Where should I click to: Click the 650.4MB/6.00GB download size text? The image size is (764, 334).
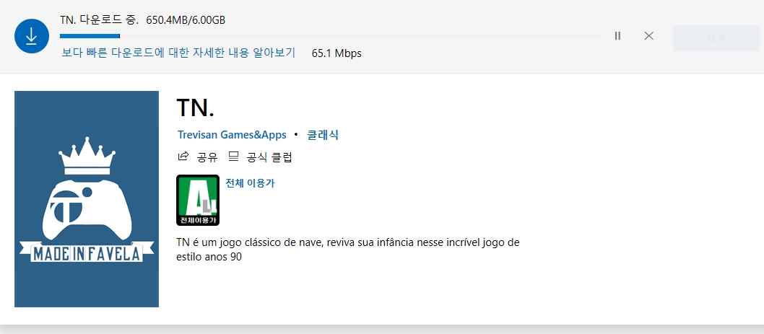pos(186,20)
